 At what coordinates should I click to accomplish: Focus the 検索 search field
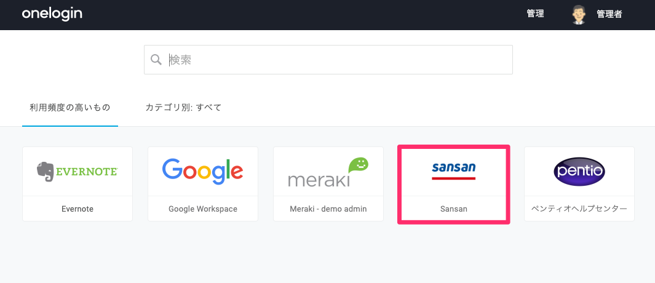pyautogui.click(x=328, y=60)
